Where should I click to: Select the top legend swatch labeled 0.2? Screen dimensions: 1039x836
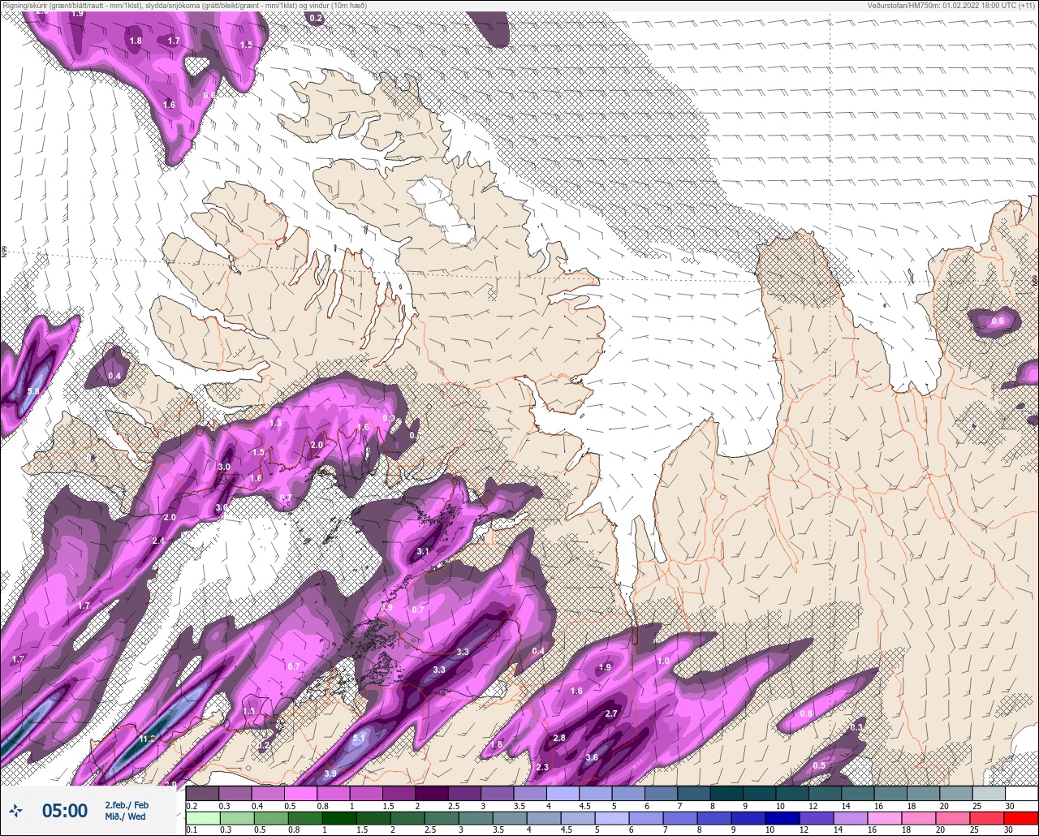pyautogui.click(x=202, y=793)
